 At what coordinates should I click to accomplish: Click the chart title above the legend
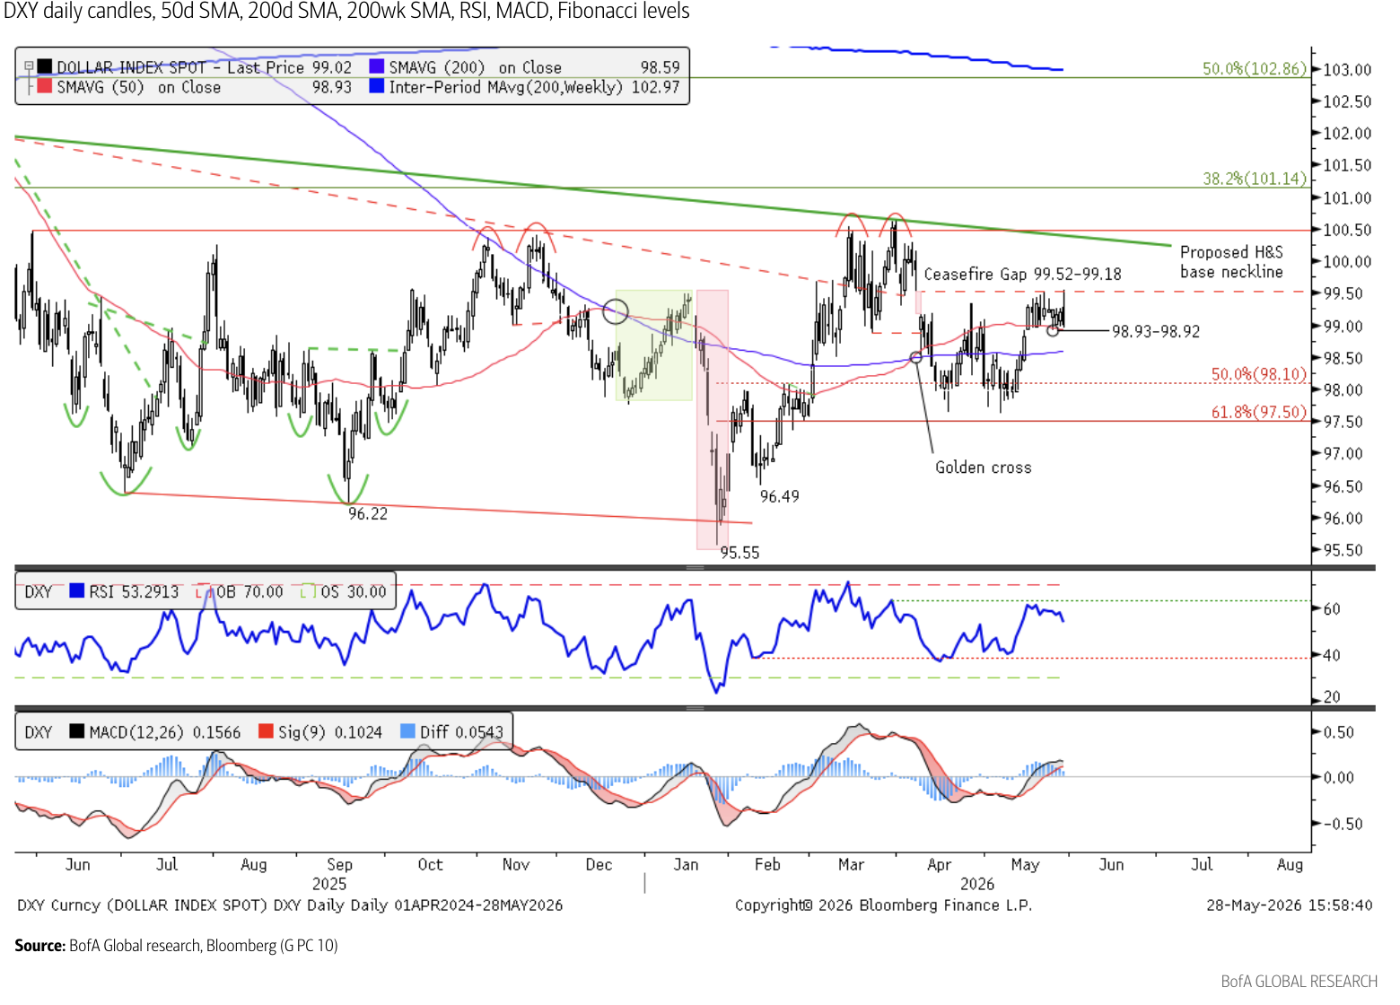pyautogui.click(x=346, y=12)
